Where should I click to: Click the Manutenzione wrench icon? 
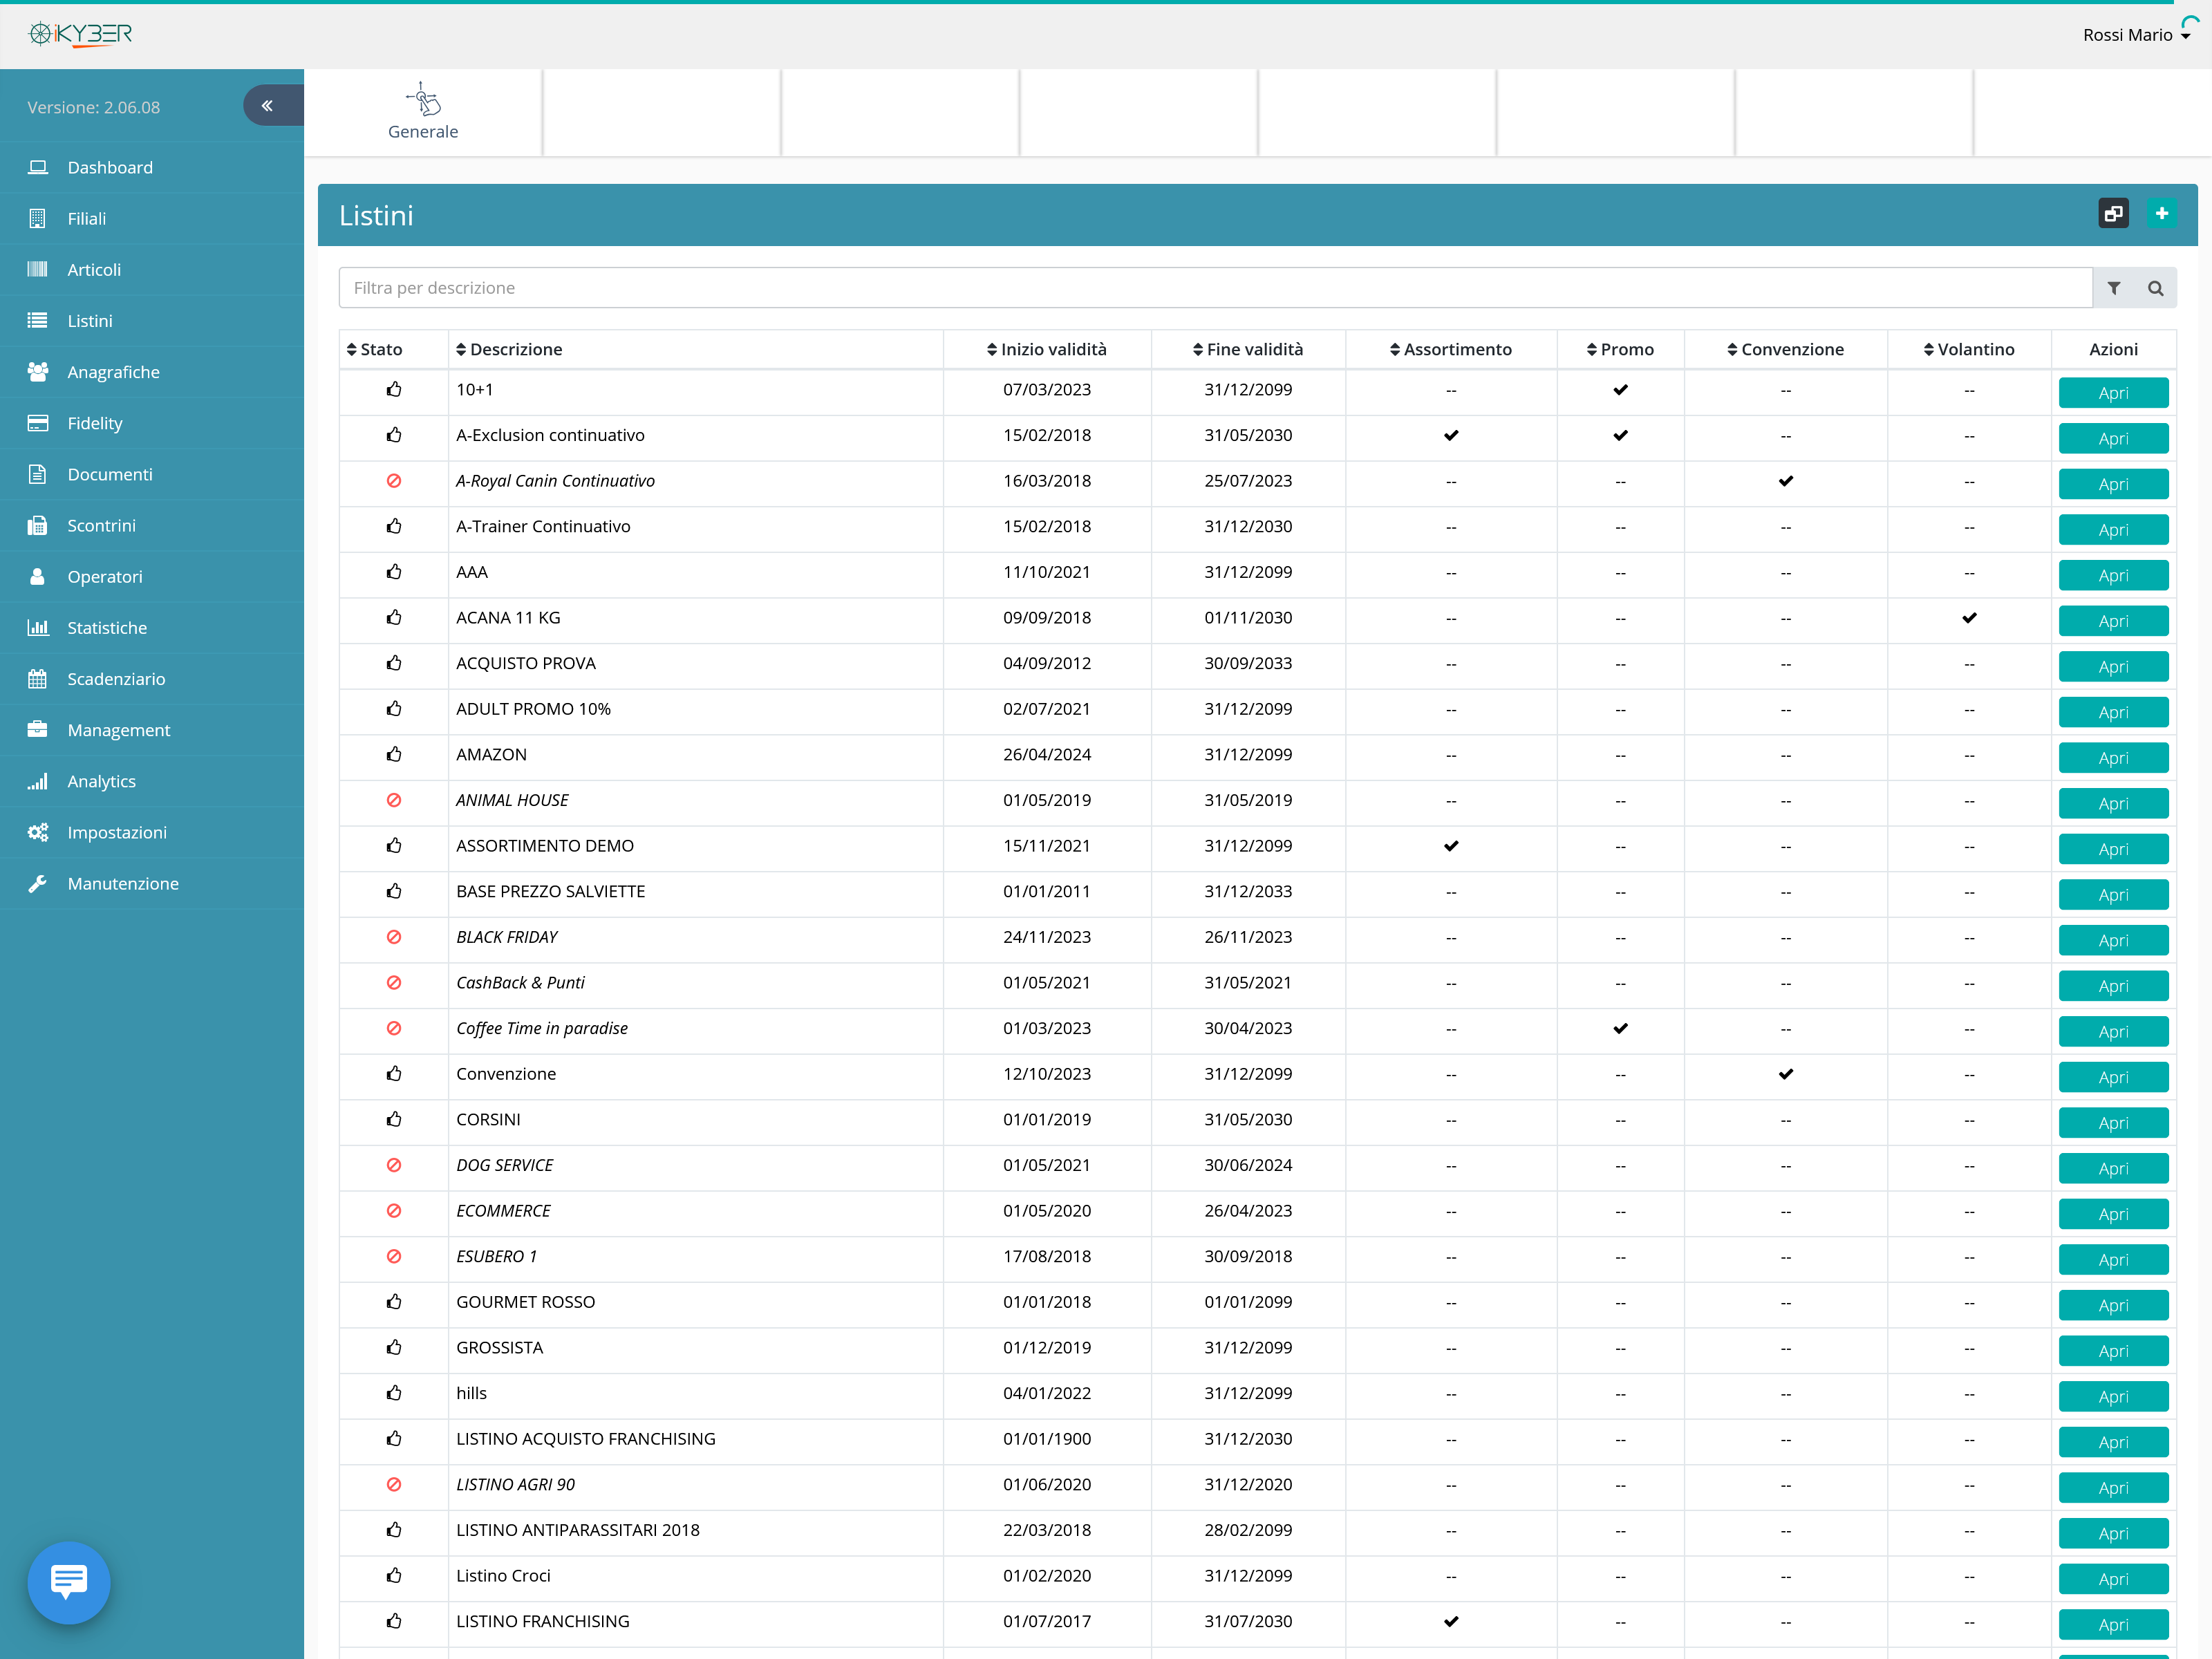click(38, 883)
